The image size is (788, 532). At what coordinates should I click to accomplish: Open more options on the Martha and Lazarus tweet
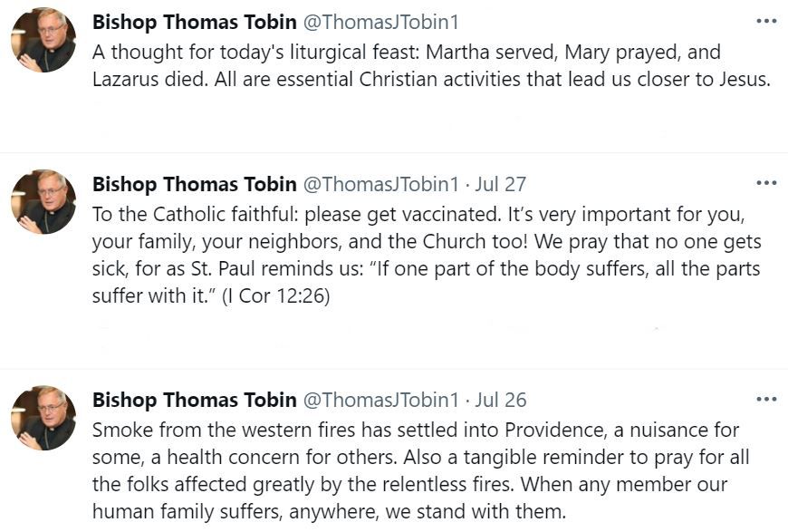[x=766, y=20]
